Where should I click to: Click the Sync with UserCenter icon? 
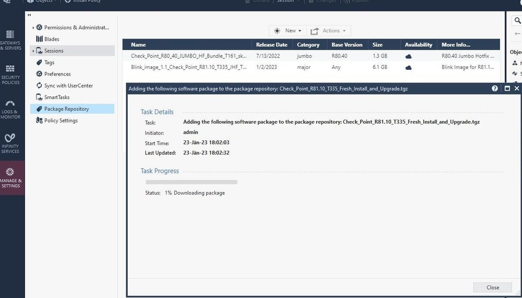[39, 86]
